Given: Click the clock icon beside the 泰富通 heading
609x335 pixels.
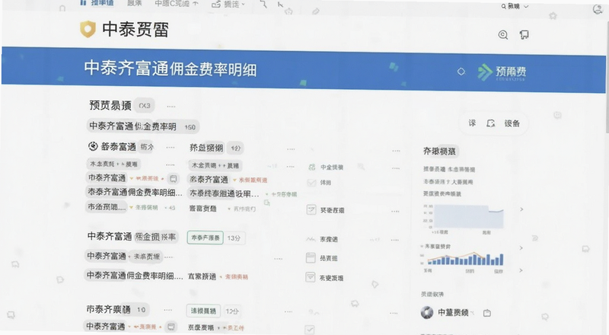Looking at the screenshot, I should pyautogui.click(x=93, y=146).
